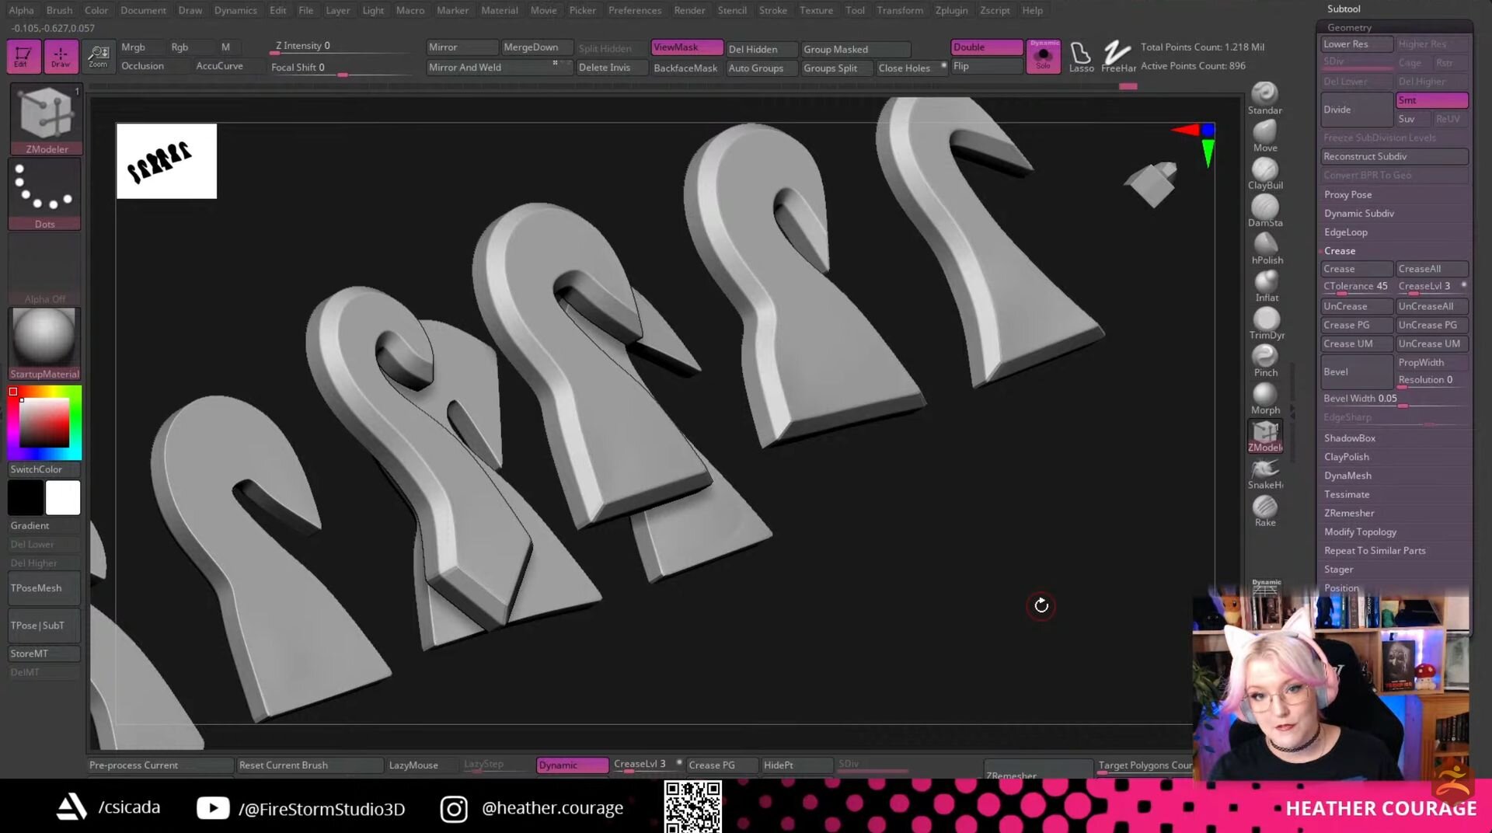1492x833 pixels.
Task: Click the reference image thumbnail on canvas
Action: (166, 161)
